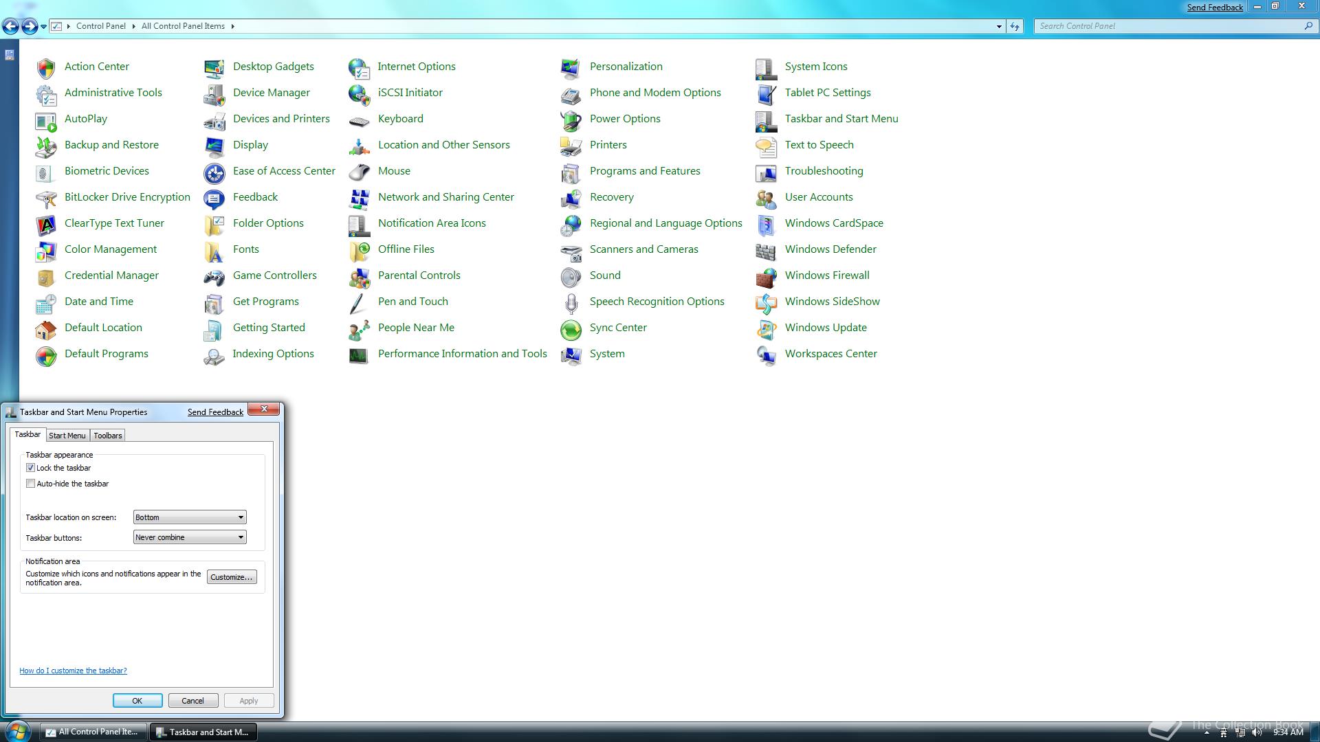Expand the All Control Panel Items breadcrumb arrow

(232, 26)
